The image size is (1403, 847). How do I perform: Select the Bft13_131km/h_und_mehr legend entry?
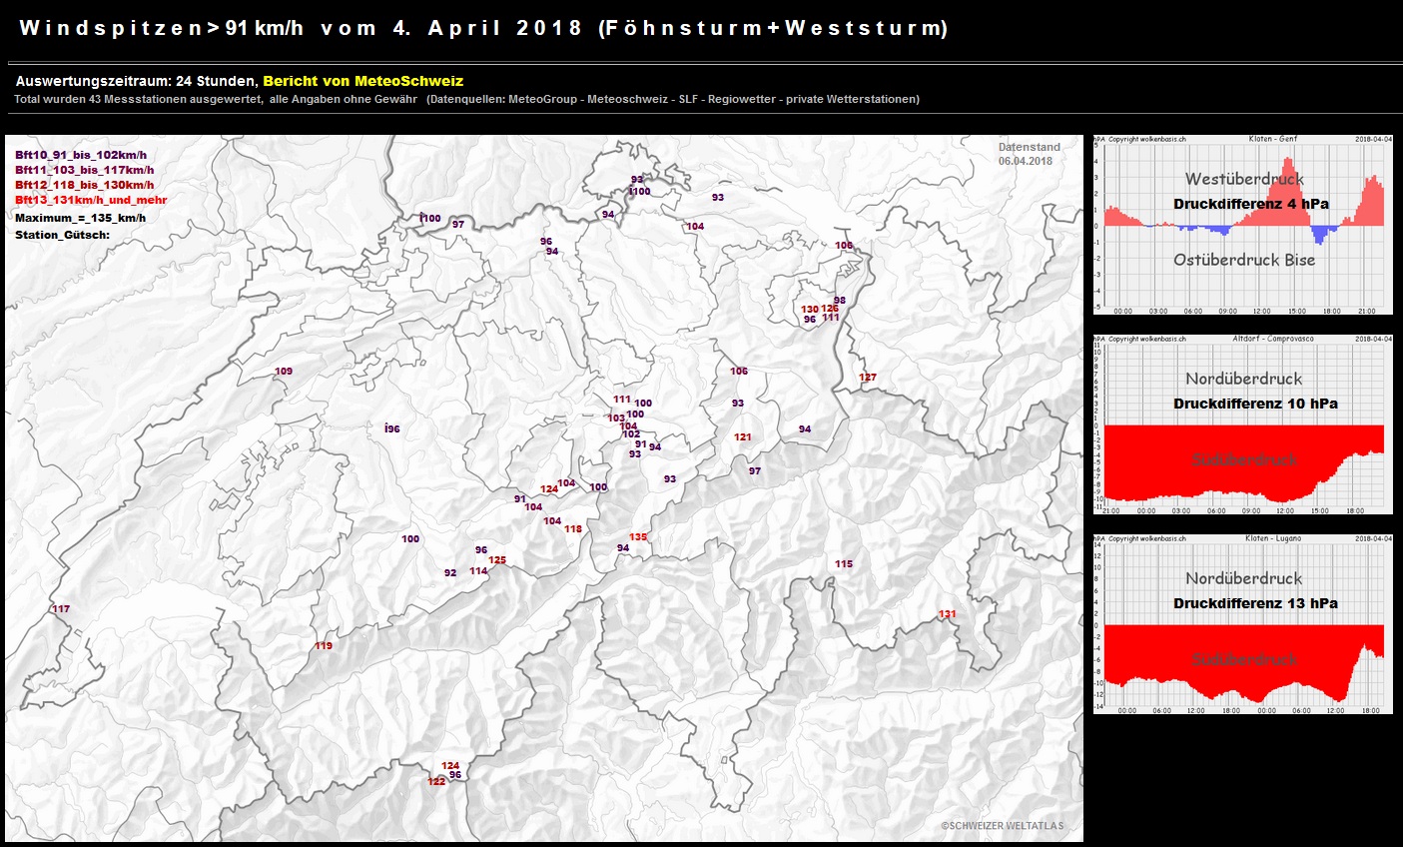pyautogui.click(x=91, y=200)
